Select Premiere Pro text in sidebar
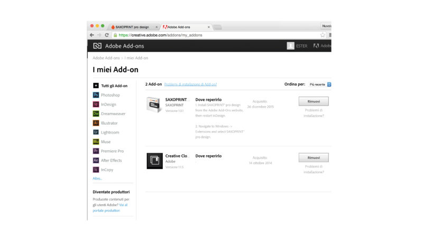This screenshot has width=423, height=246. (112, 151)
